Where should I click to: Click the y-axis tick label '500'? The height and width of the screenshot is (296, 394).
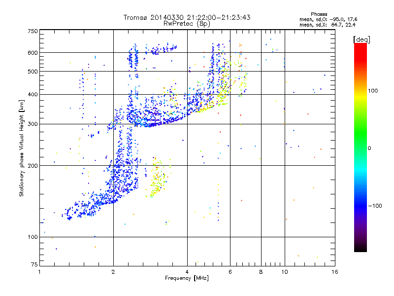pos(33,72)
